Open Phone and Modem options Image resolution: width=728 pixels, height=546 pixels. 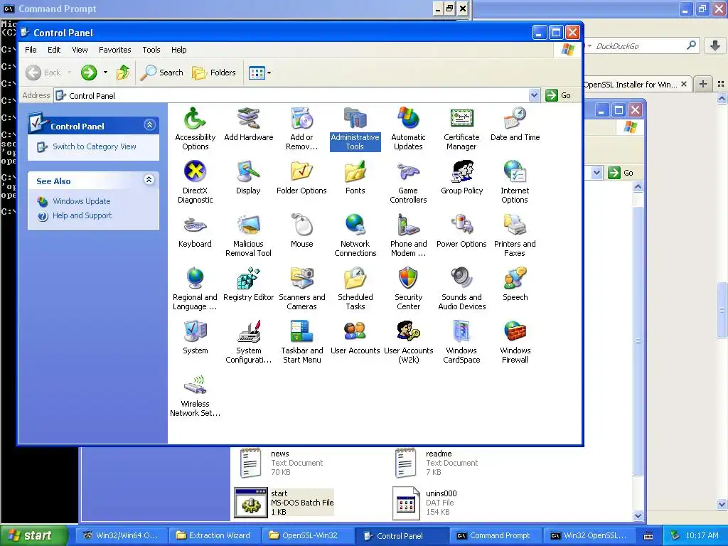point(408,236)
